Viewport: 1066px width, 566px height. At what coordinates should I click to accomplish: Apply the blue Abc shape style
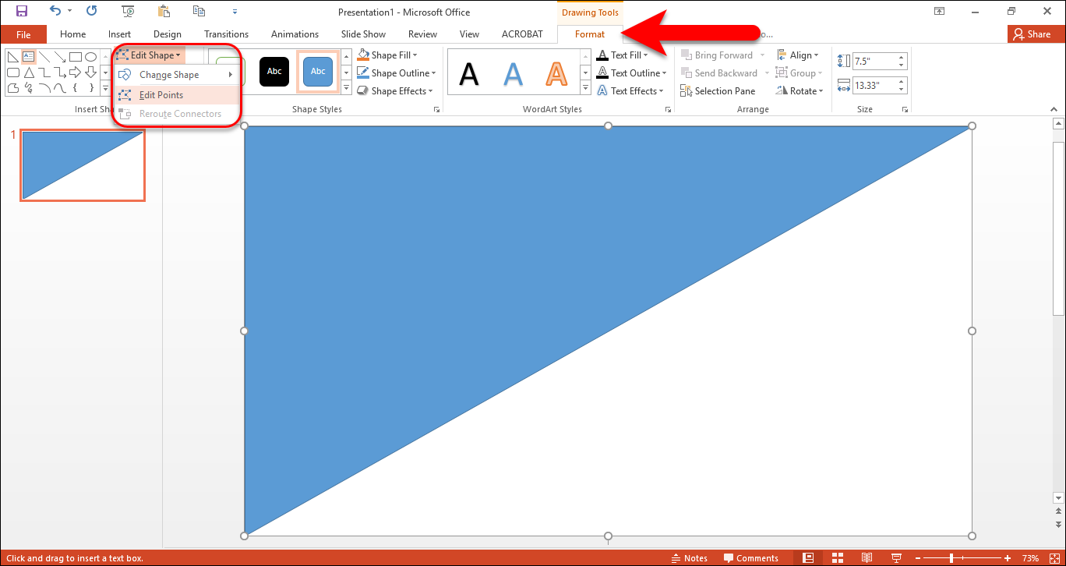pyautogui.click(x=318, y=71)
